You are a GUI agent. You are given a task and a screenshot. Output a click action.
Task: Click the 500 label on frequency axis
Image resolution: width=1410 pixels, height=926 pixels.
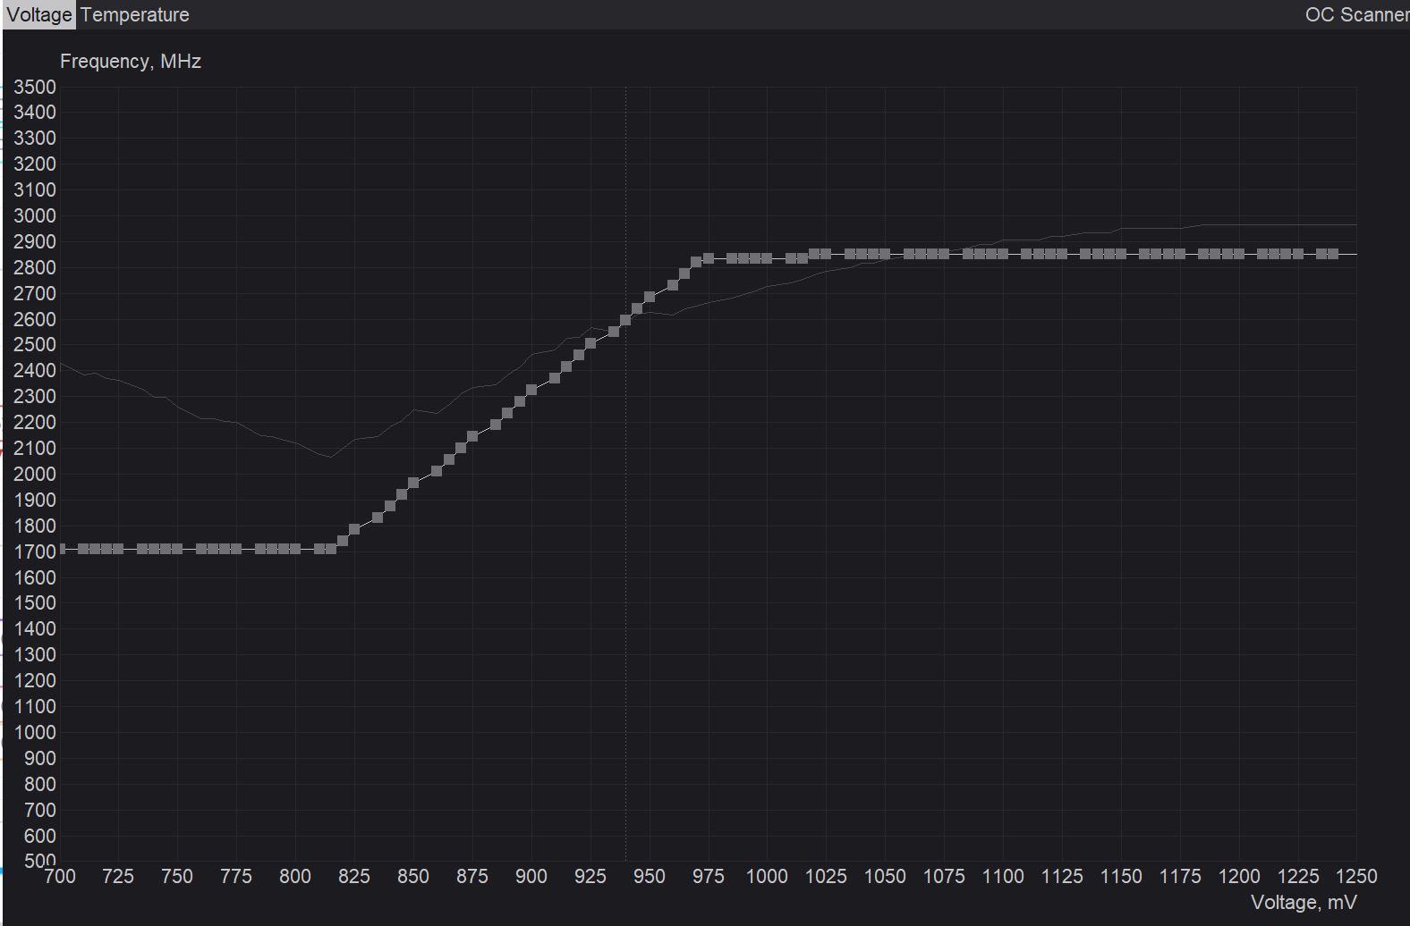pyautogui.click(x=40, y=861)
